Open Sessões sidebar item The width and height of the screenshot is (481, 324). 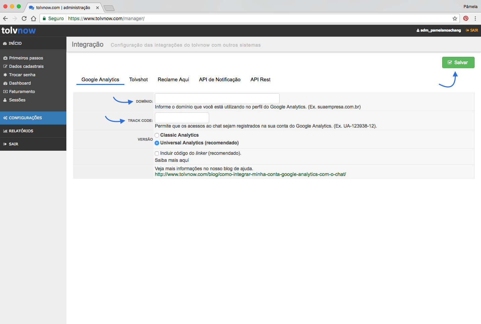(x=14, y=100)
